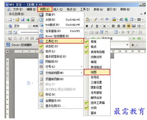Choose 页面 view mode
Screen dimensions: 147x120
click(x=61, y=14)
